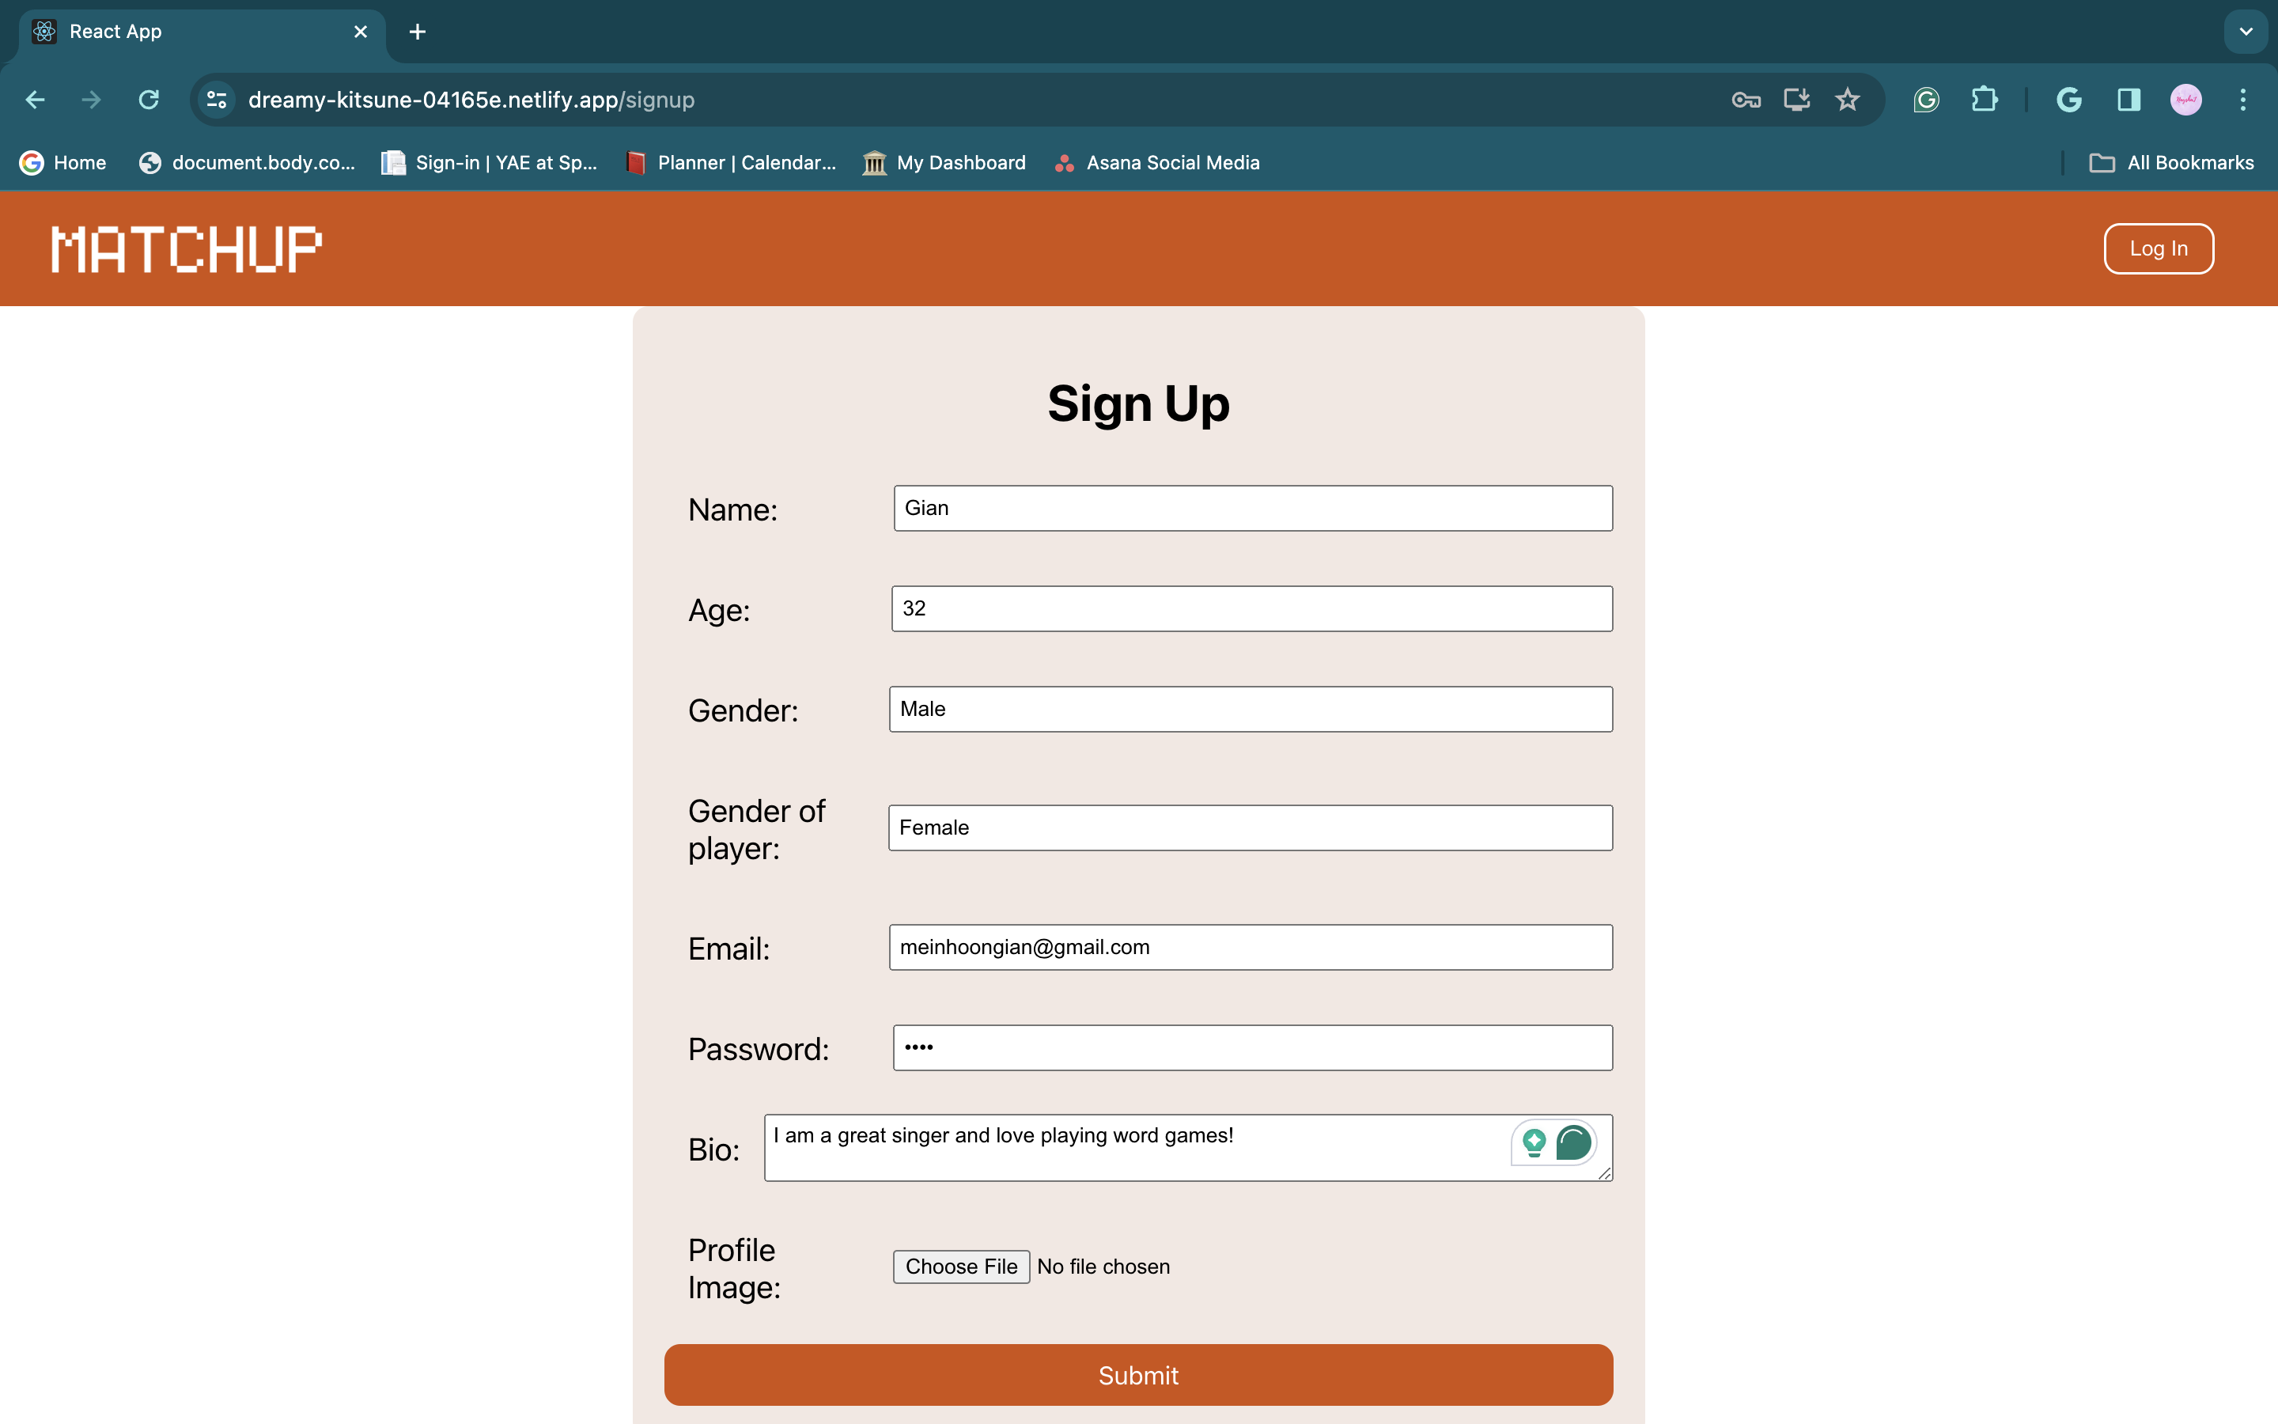Open the Extensions puzzle icon
2278x1424 pixels.
pos(1985,100)
